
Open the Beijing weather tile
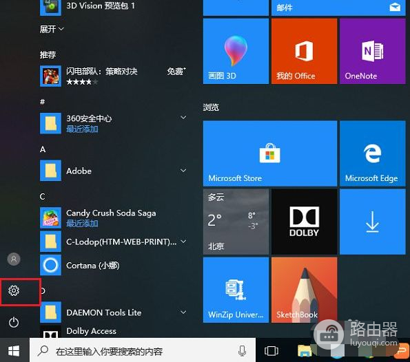pyautogui.click(x=236, y=222)
